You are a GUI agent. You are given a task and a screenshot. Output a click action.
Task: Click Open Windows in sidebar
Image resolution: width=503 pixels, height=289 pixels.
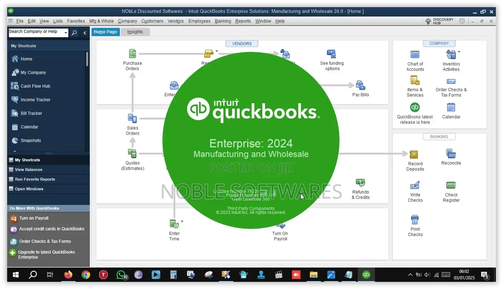pos(49,189)
